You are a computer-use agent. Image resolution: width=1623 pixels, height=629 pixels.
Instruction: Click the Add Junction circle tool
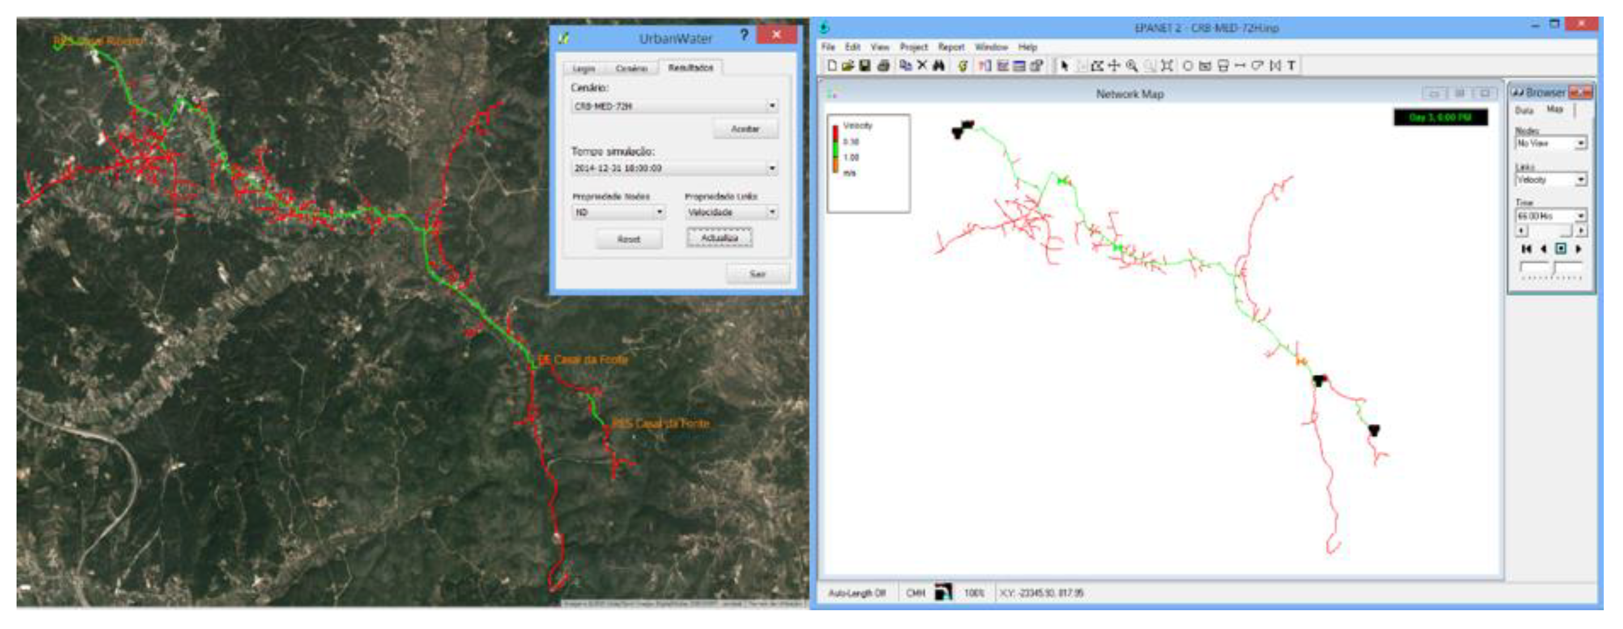point(1187,65)
